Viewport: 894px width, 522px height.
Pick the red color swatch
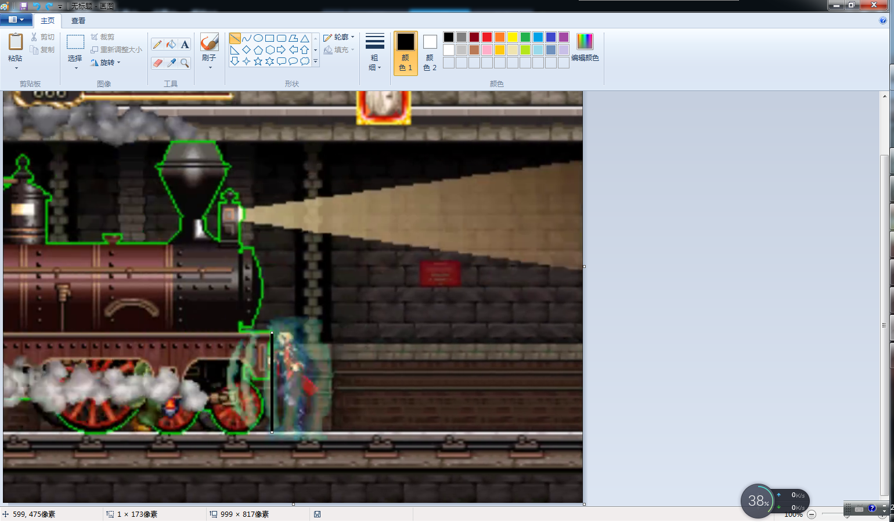(487, 37)
